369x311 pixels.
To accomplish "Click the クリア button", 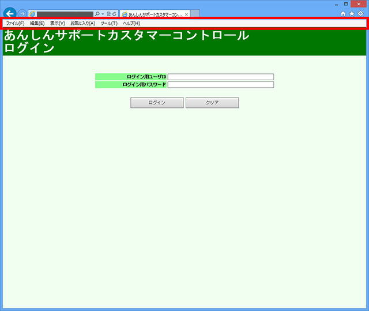I will click(212, 103).
